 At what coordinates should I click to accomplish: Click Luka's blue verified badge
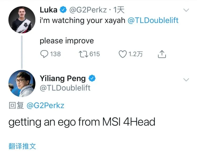[x=63, y=10]
